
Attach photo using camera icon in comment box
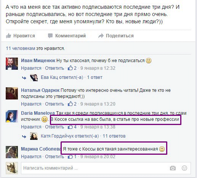173,168
